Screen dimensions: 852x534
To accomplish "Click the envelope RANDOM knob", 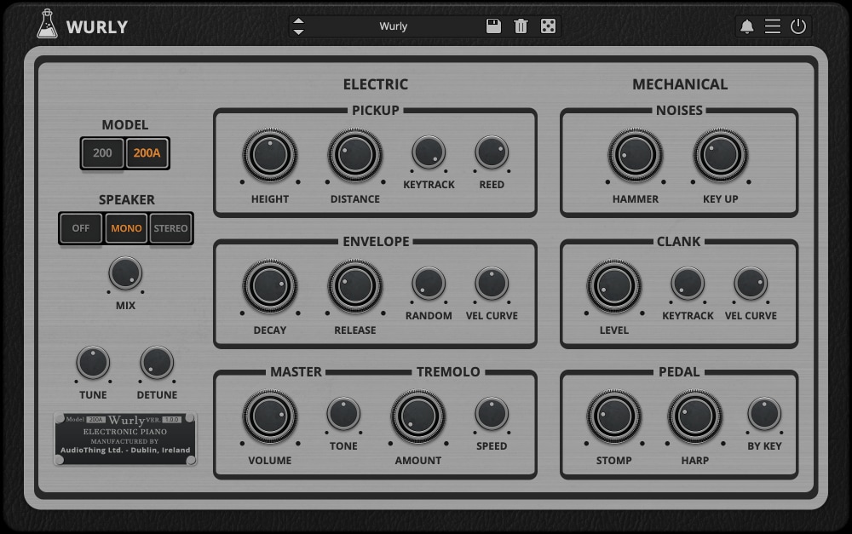I will [429, 283].
